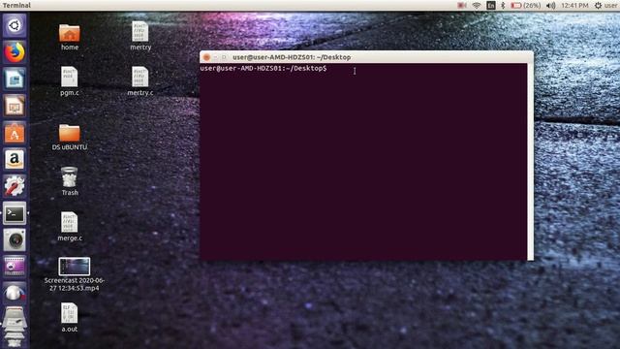Open LibreOffice Writer from the launcher
Viewport: 620px width, 349px height.
pyautogui.click(x=15, y=79)
